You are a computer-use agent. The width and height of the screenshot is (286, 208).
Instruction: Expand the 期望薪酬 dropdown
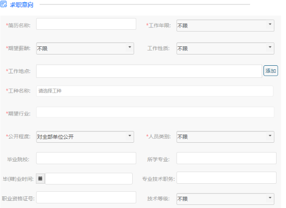click(x=85, y=48)
